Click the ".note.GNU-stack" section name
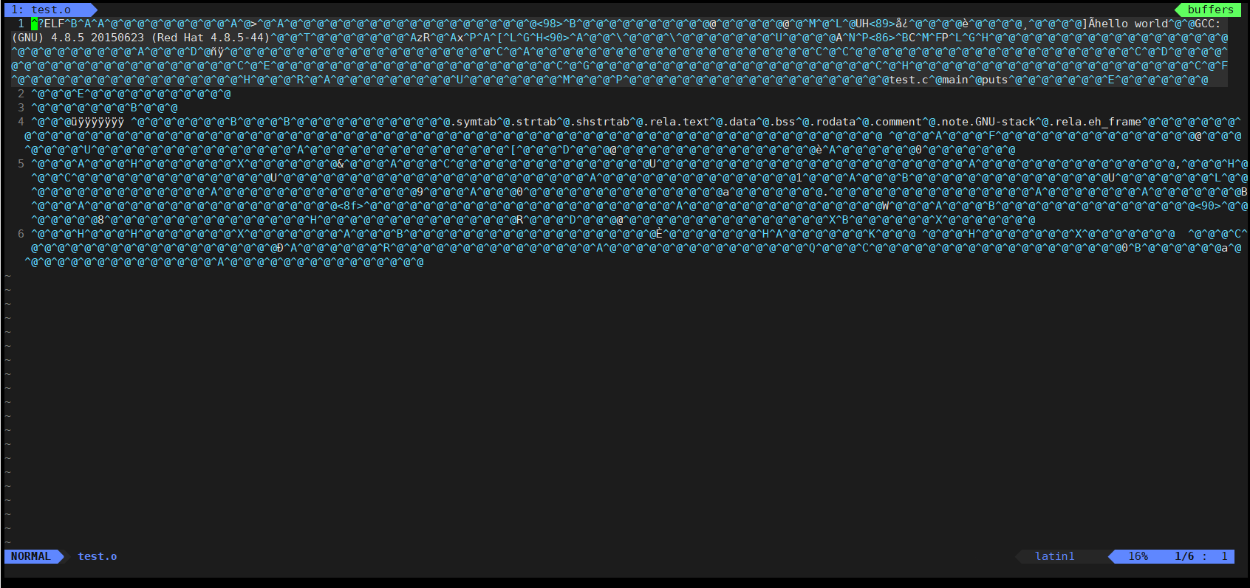The height and width of the screenshot is (588, 1250). (x=986, y=122)
